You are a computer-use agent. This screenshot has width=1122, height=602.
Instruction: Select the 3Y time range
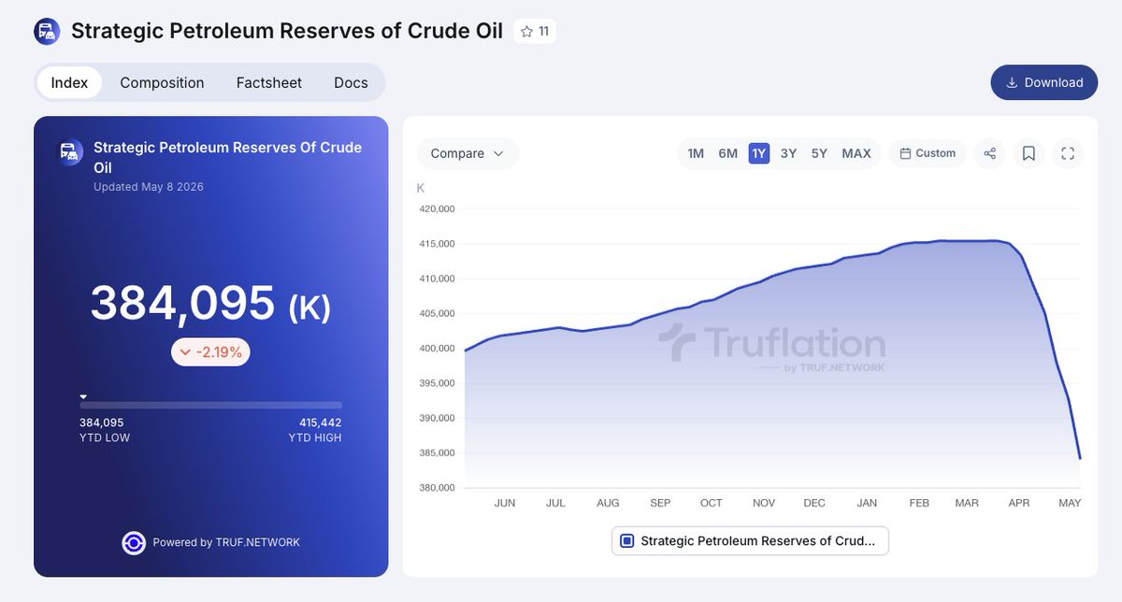coord(788,153)
